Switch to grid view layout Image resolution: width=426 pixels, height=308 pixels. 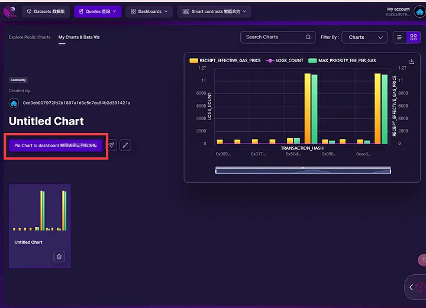(x=414, y=37)
